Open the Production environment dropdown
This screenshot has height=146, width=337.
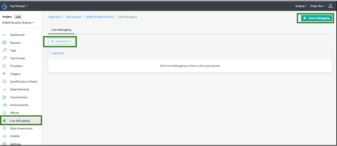pos(61,42)
